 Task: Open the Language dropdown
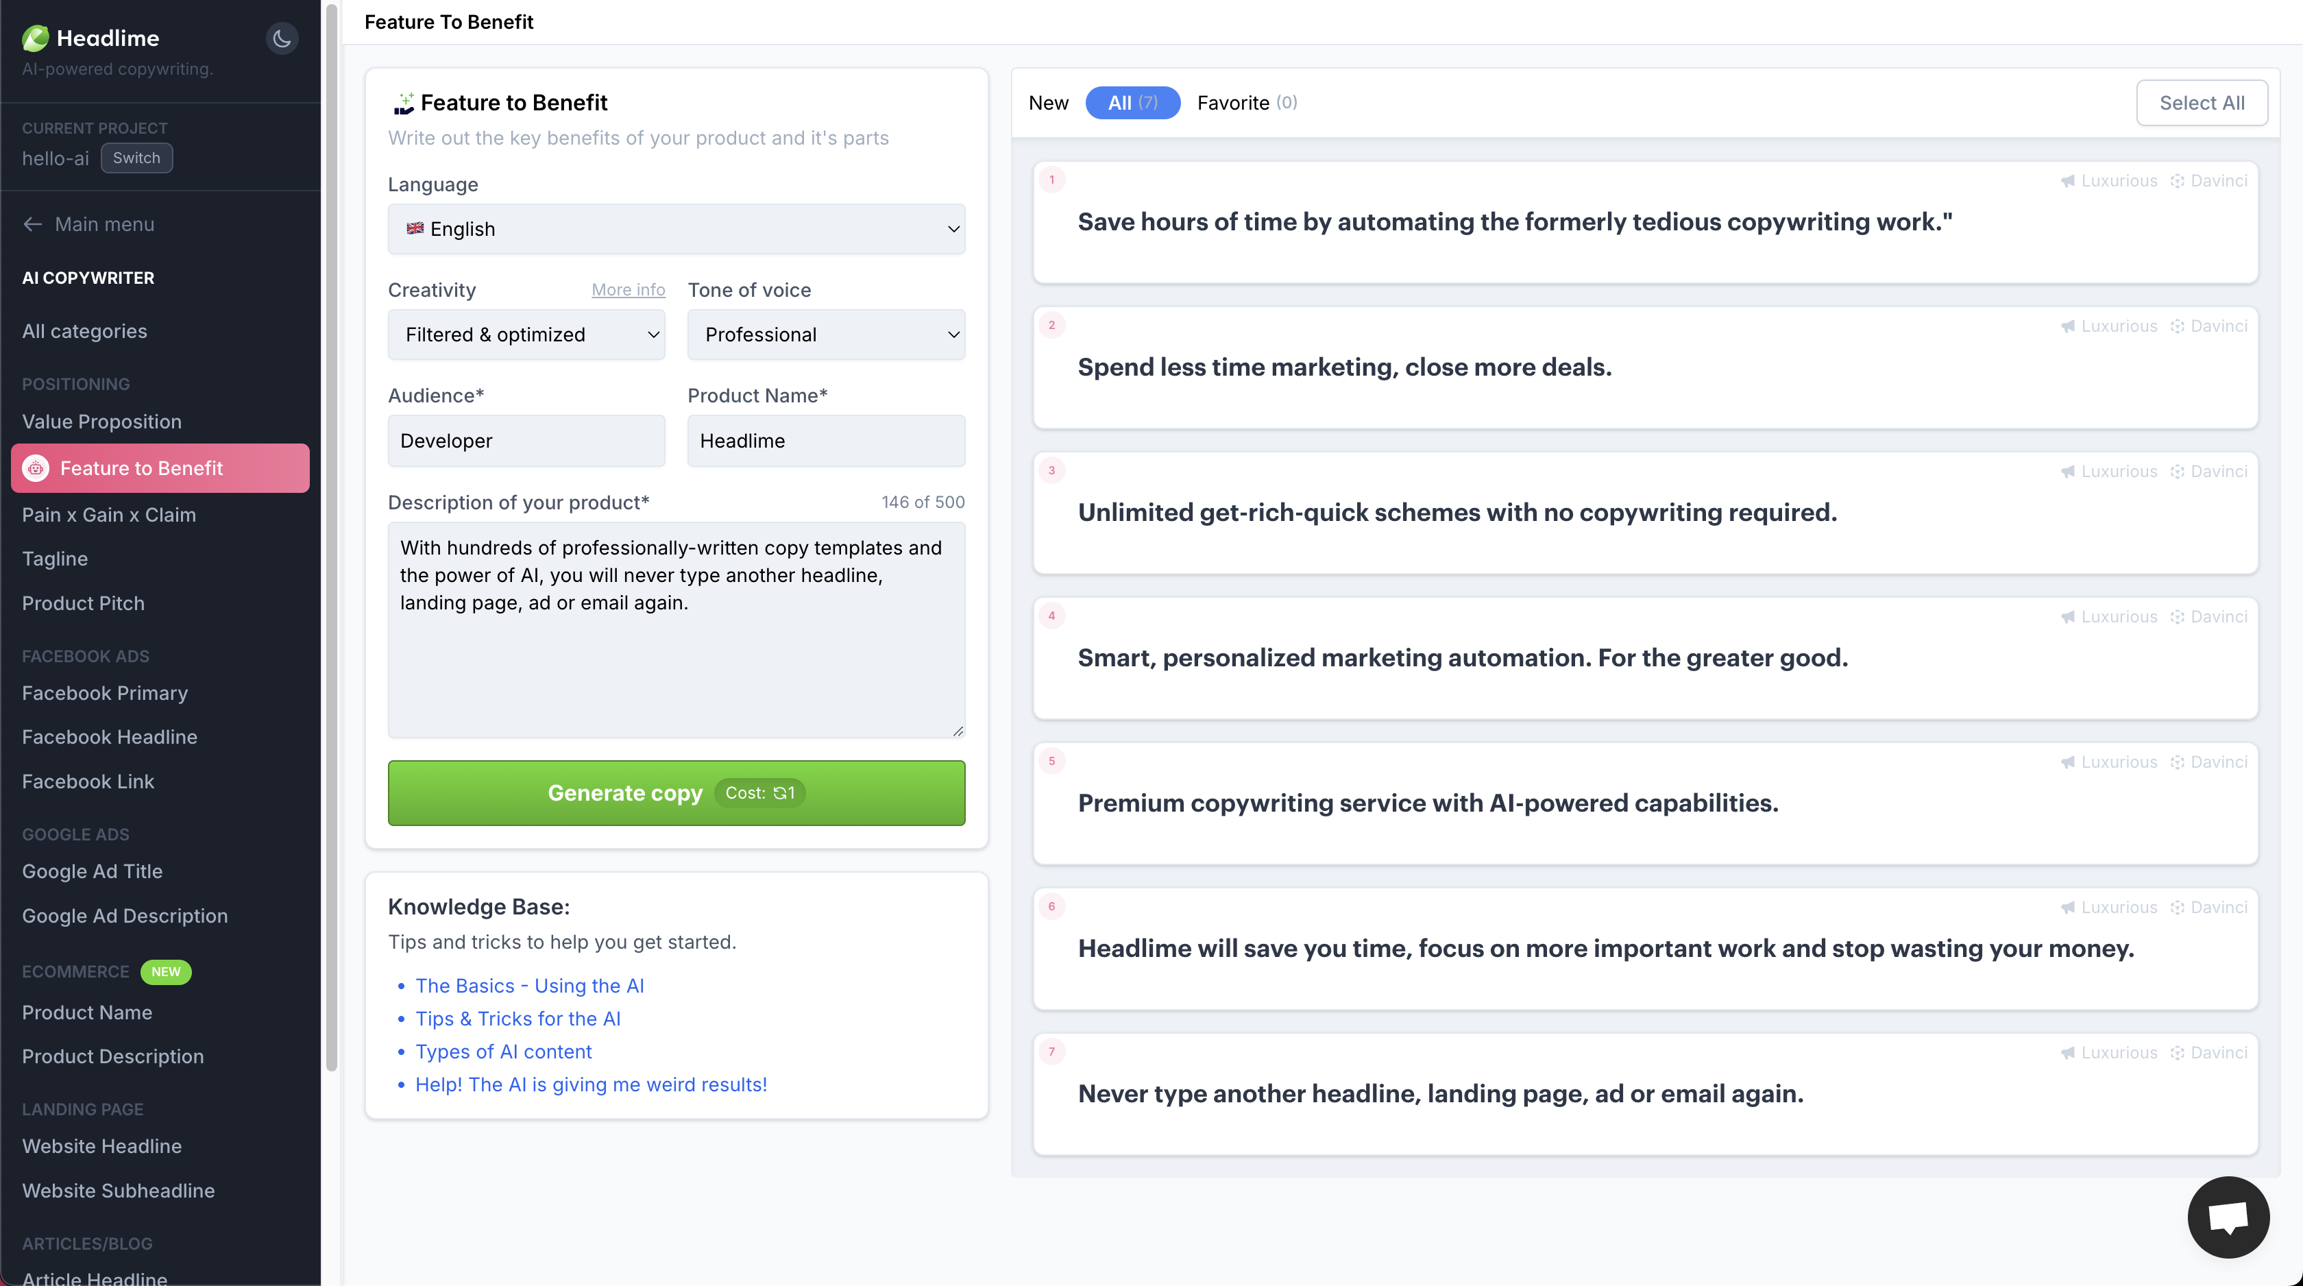pos(676,229)
